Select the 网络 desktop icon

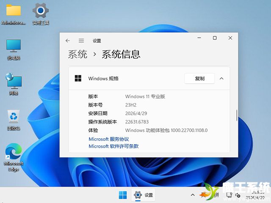point(14,84)
